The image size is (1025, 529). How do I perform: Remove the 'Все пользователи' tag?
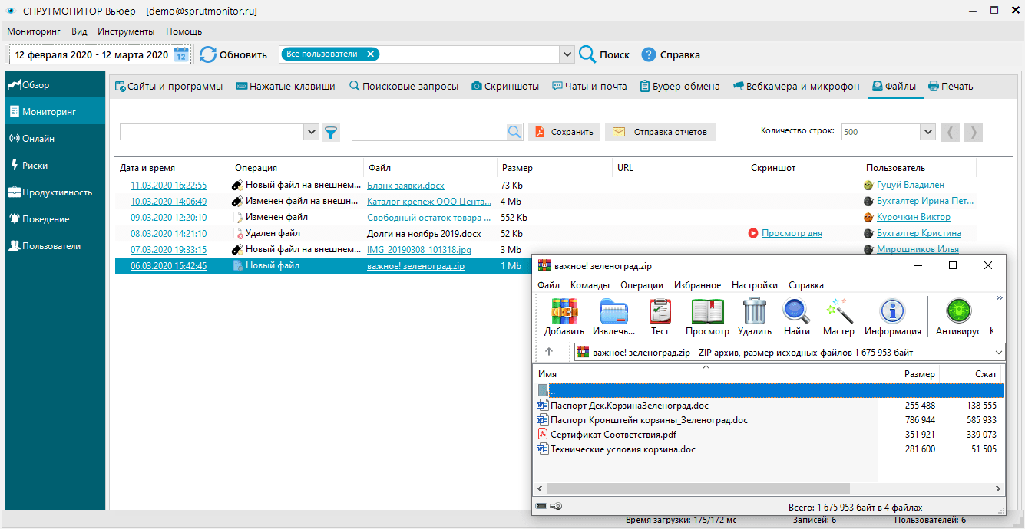point(370,54)
